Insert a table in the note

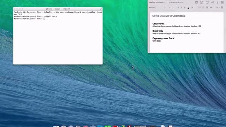point(222,7)
